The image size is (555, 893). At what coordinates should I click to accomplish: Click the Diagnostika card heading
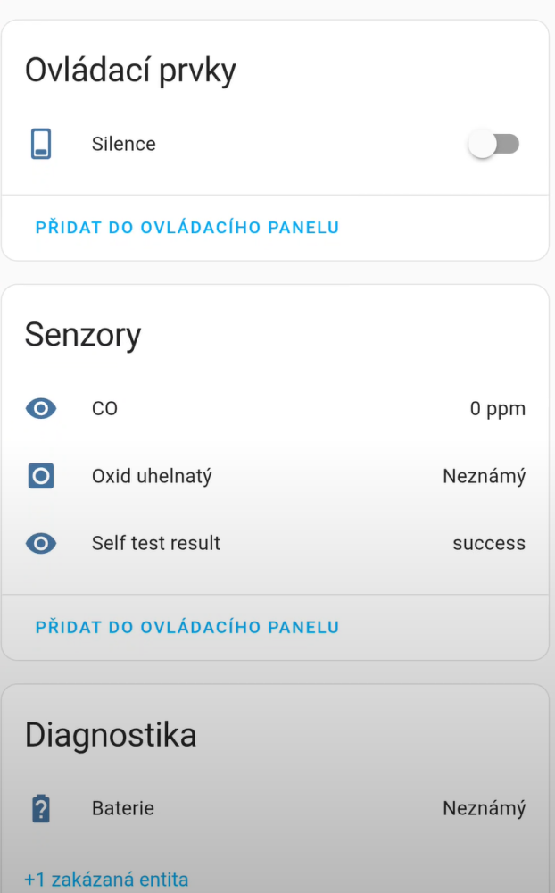click(111, 735)
